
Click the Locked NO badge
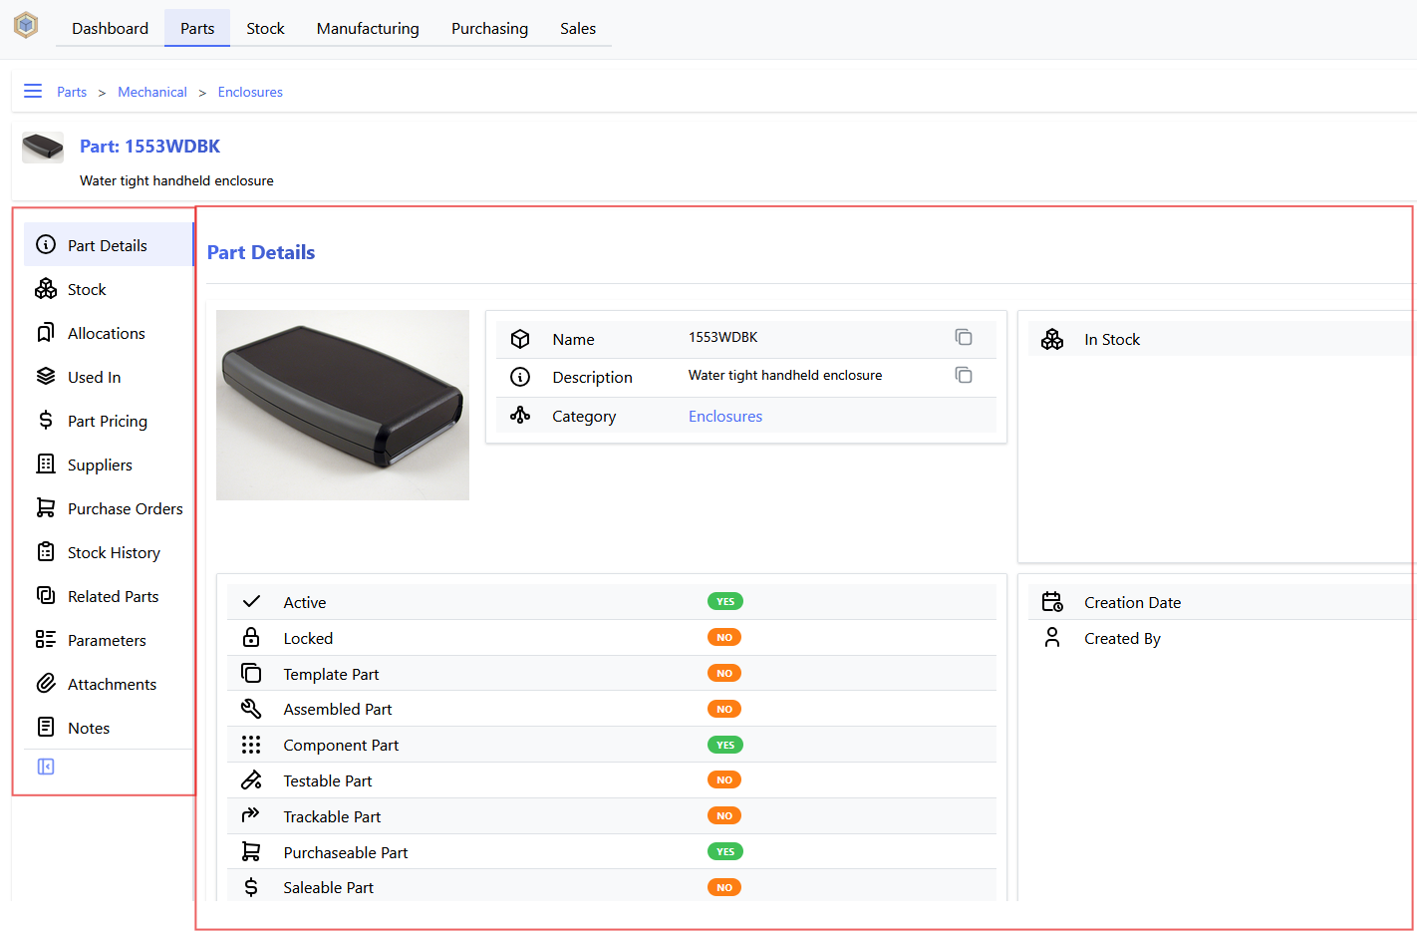pos(724,637)
